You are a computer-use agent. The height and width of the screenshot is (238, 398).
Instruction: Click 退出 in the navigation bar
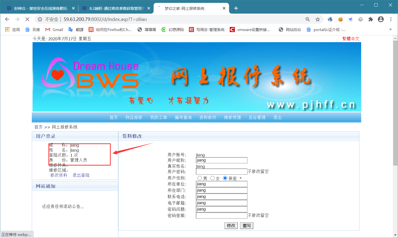point(277,118)
